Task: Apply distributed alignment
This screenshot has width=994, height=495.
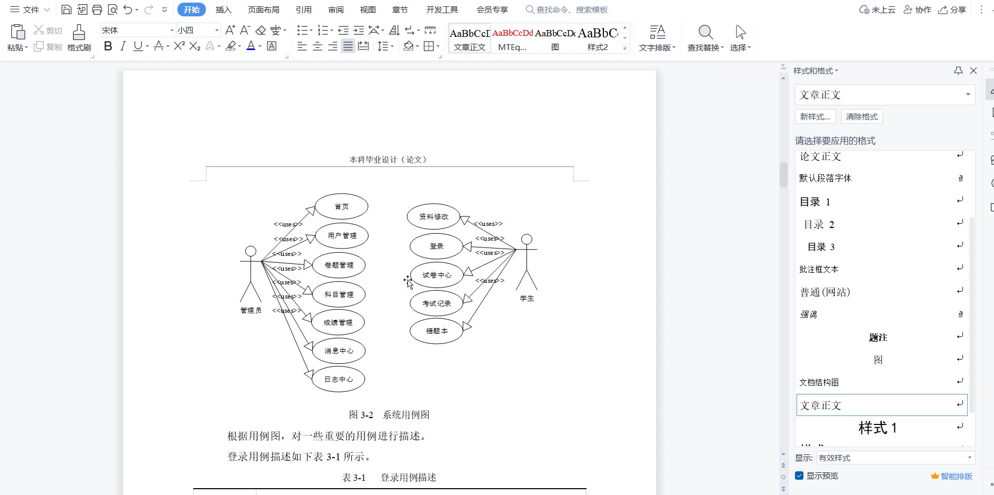Action: 363,46
